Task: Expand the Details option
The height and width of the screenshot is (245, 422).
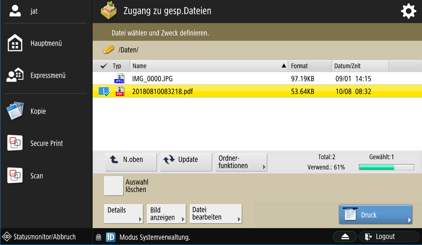Action: click(124, 214)
